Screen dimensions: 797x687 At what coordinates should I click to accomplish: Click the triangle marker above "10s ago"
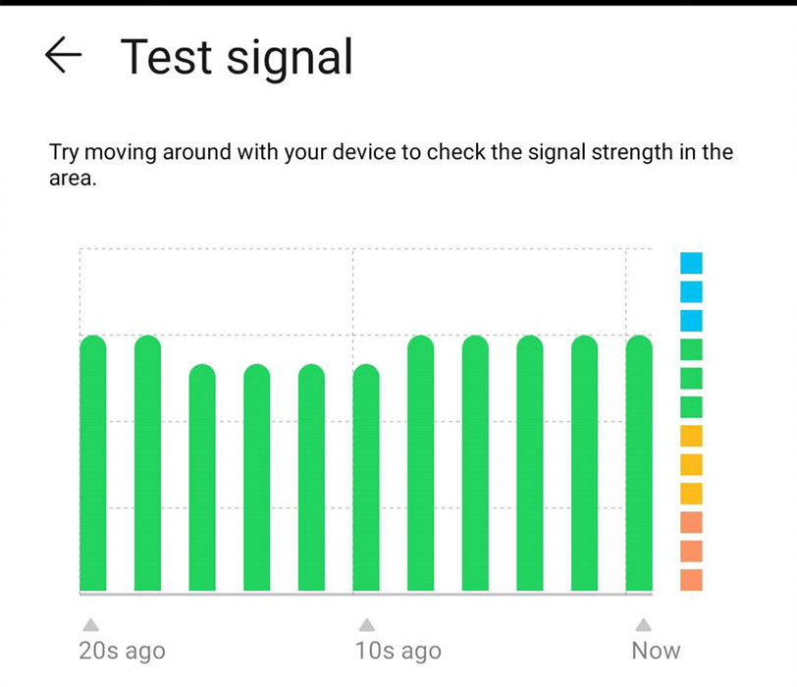point(366,624)
